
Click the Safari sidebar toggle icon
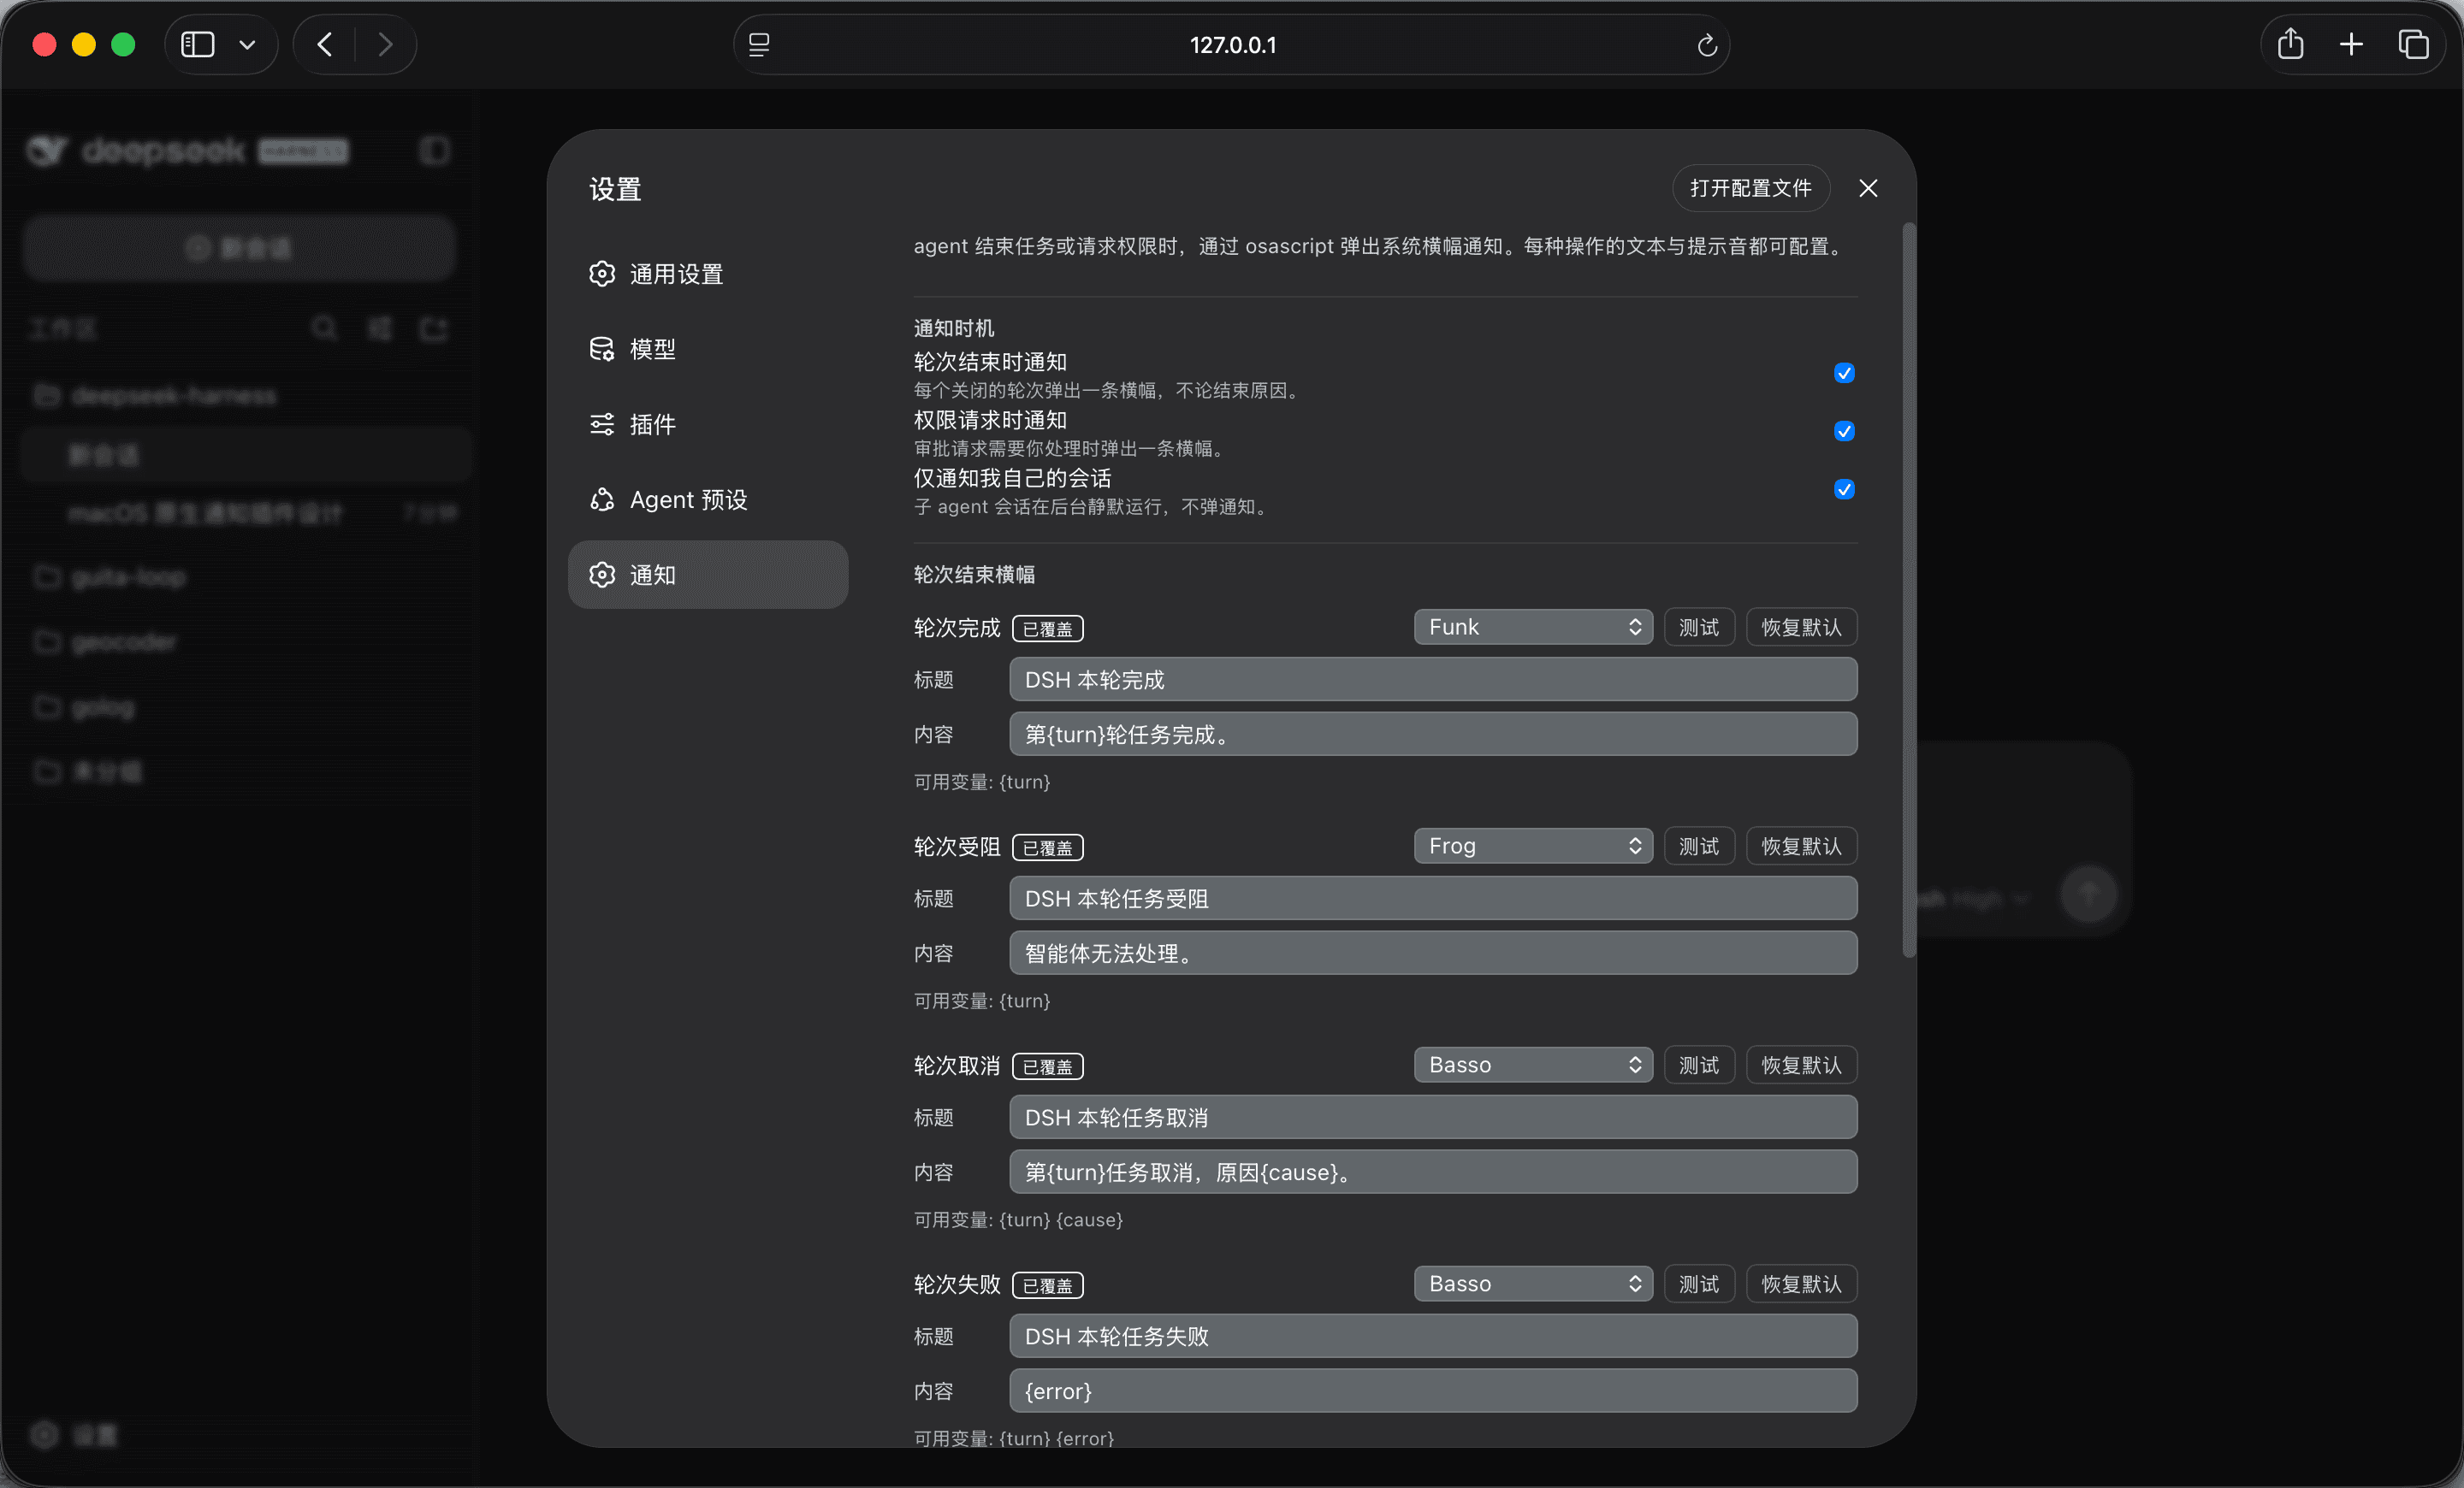[x=197, y=45]
